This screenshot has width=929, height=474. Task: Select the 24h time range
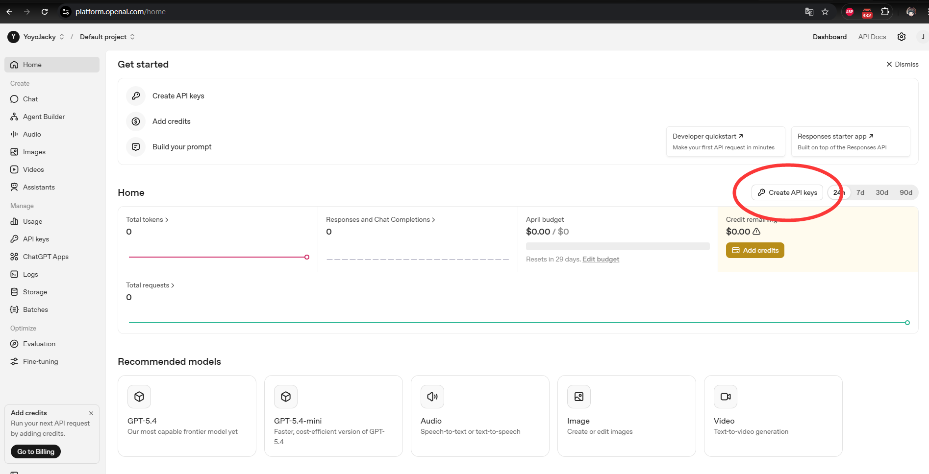pos(839,192)
